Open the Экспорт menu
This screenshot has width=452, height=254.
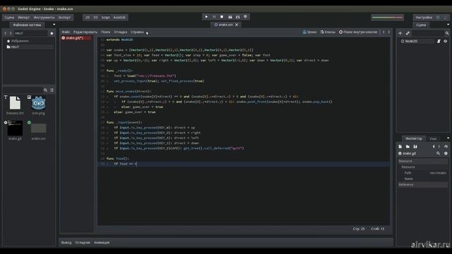point(64,18)
